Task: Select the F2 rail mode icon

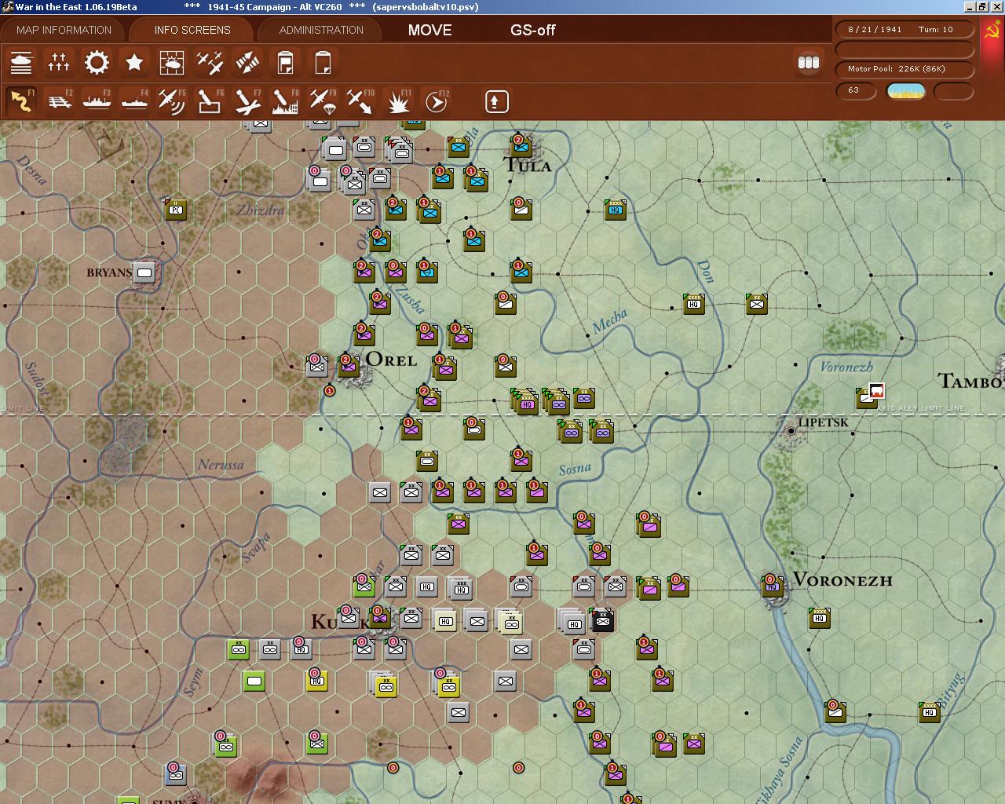Action: pos(59,101)
